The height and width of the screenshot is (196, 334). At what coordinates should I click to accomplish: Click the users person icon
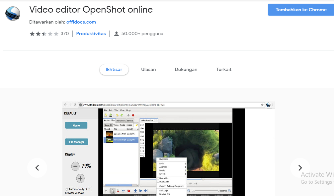pos(116,34)
